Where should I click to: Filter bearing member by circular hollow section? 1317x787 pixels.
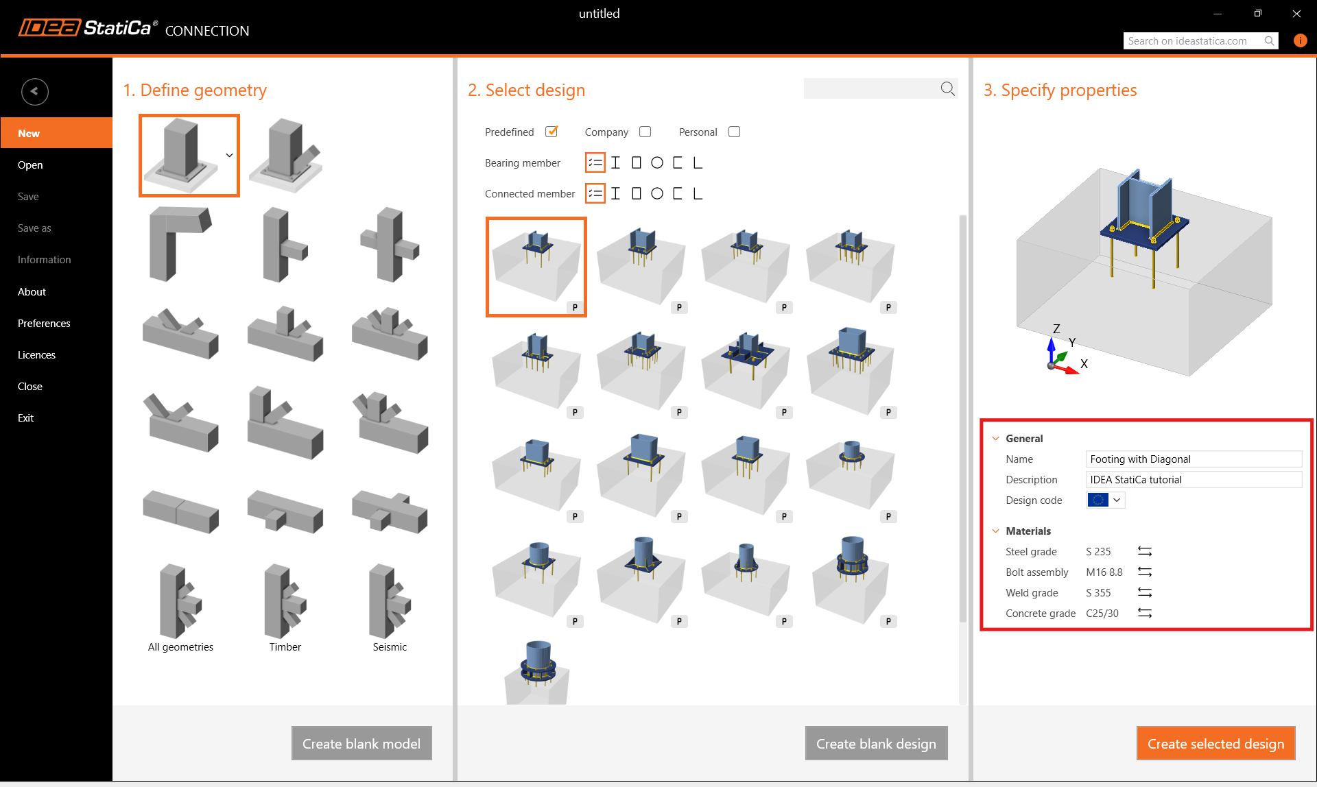656,162
